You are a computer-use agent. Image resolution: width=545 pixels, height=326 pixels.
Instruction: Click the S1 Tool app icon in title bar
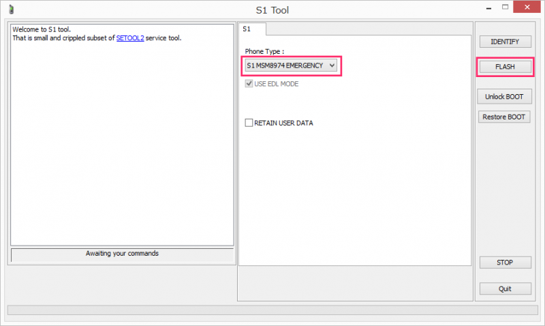click(x=11, y=10)
